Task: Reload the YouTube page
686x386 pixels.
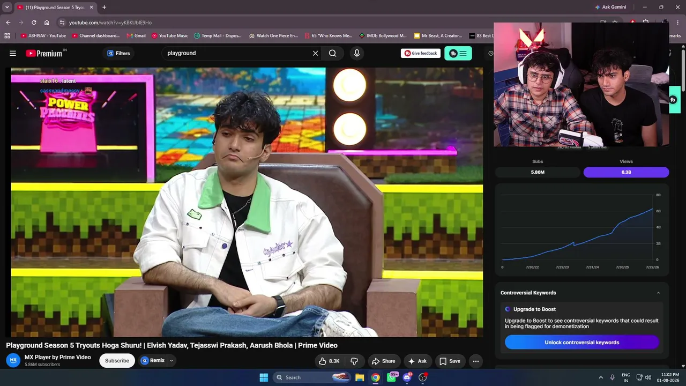Action: pos(34,23)
